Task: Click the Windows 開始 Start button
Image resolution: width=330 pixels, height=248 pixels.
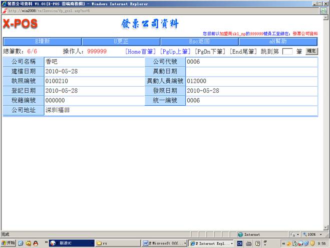Action: (x=9, y=243)
